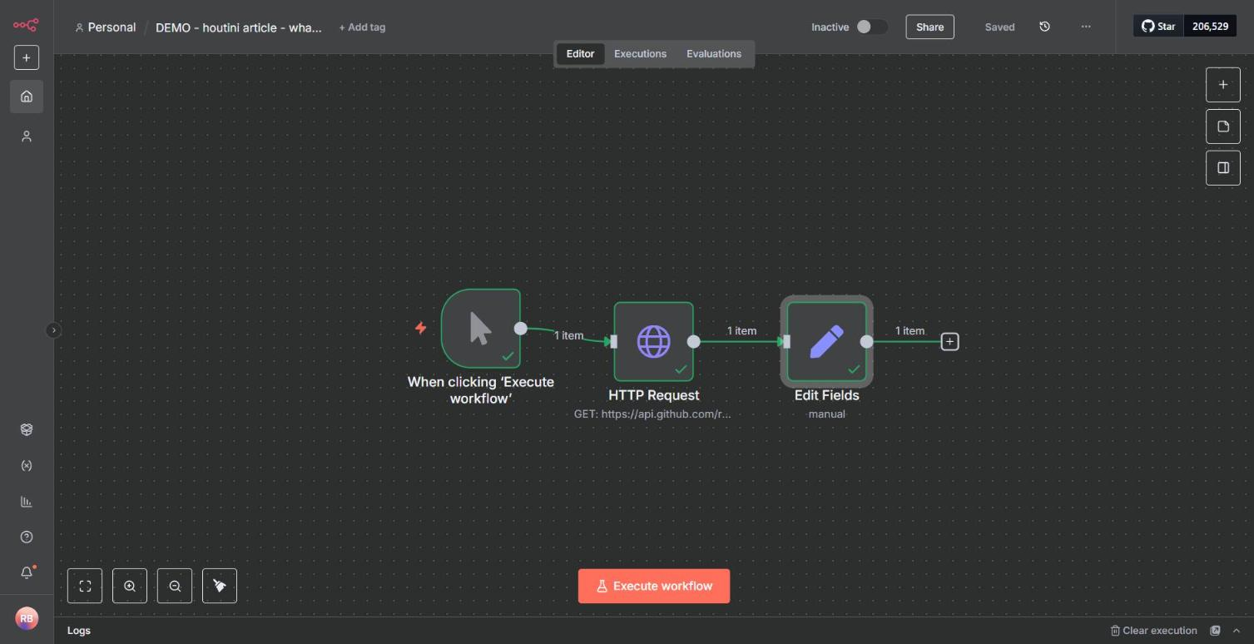
Task: Click the red lightning trigger icon
Action: 420,328
